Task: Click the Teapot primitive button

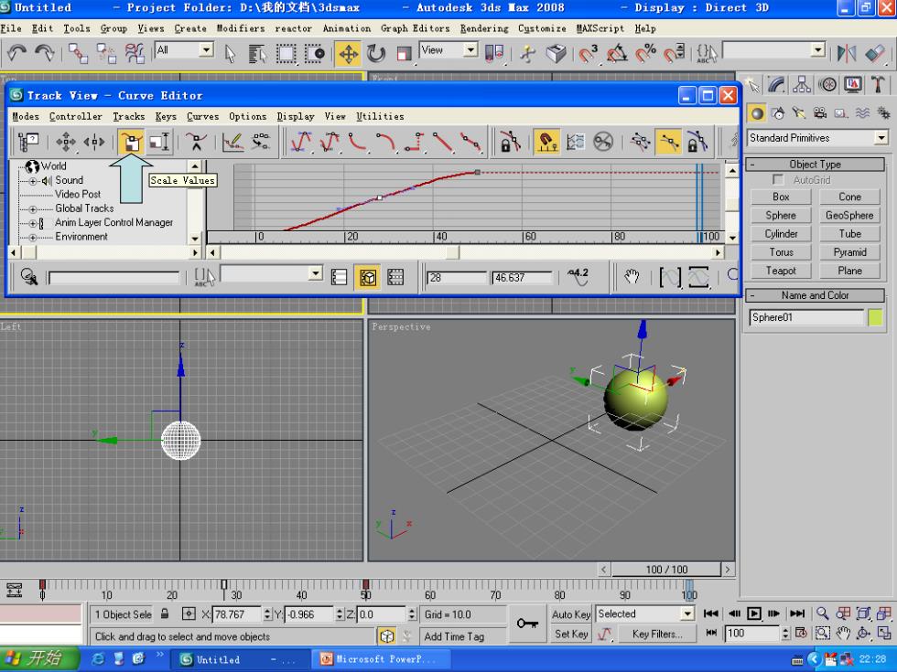Action: tap(781, 271)
